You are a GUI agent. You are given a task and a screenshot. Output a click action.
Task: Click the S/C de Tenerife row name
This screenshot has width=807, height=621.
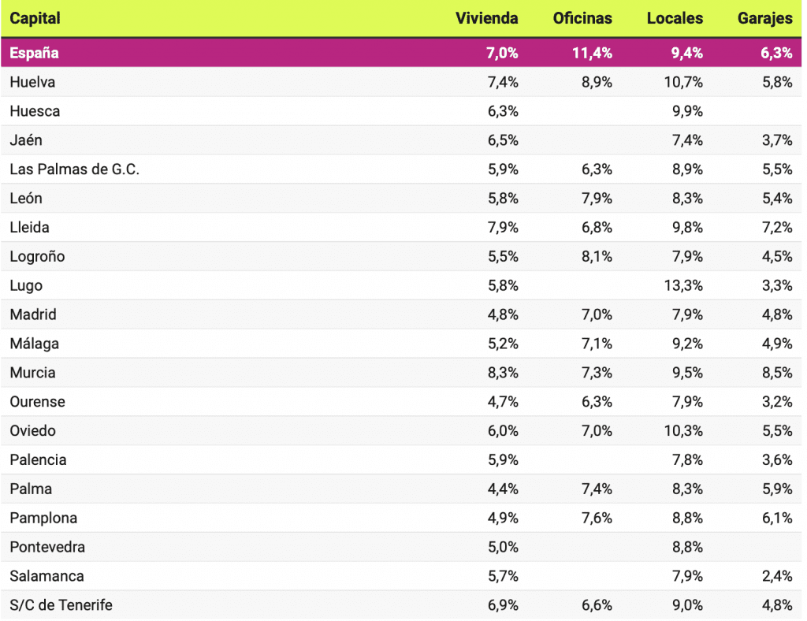(61, 605)
